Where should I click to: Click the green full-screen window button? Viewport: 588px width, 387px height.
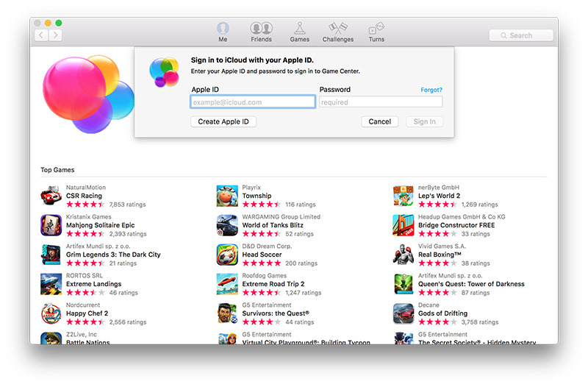[x=59, y=23]
